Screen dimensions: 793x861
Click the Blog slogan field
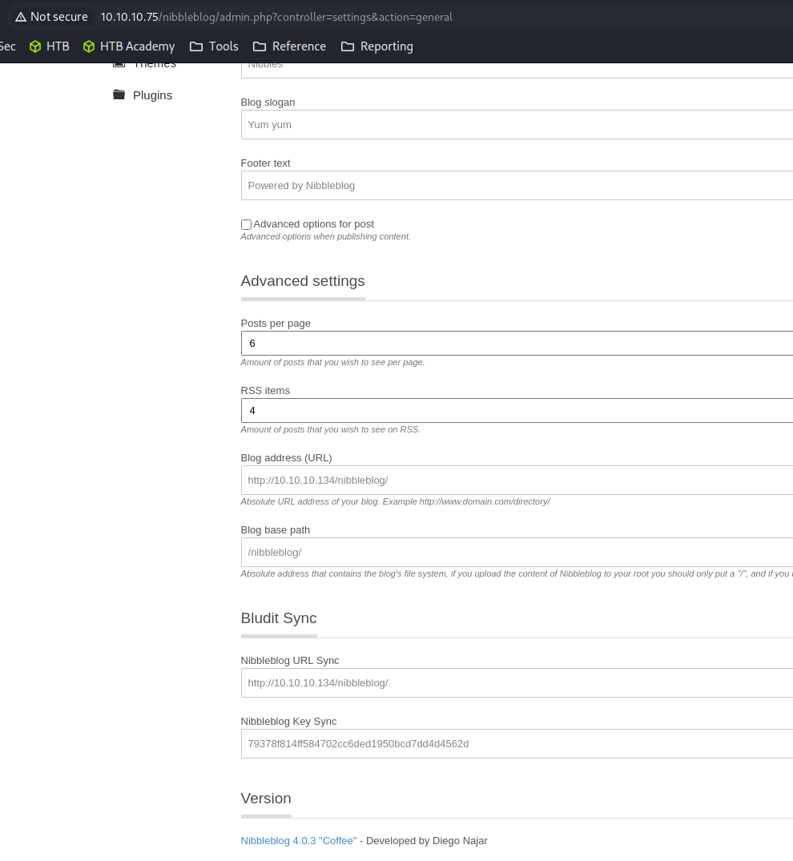click(x=517, y=125)
